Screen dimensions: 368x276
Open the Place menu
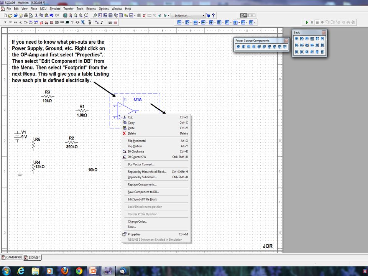click(x=34, y=9)
